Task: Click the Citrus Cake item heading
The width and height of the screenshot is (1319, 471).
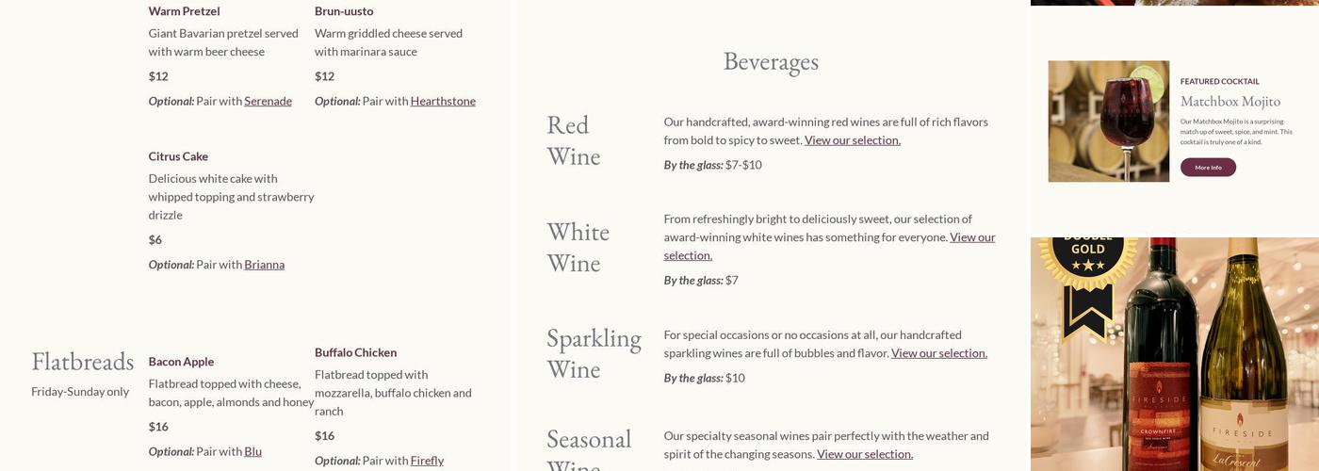Action: coord(178,156)
